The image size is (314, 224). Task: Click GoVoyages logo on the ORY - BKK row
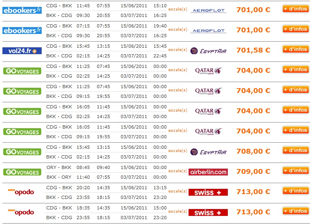[x=22, y=172]
